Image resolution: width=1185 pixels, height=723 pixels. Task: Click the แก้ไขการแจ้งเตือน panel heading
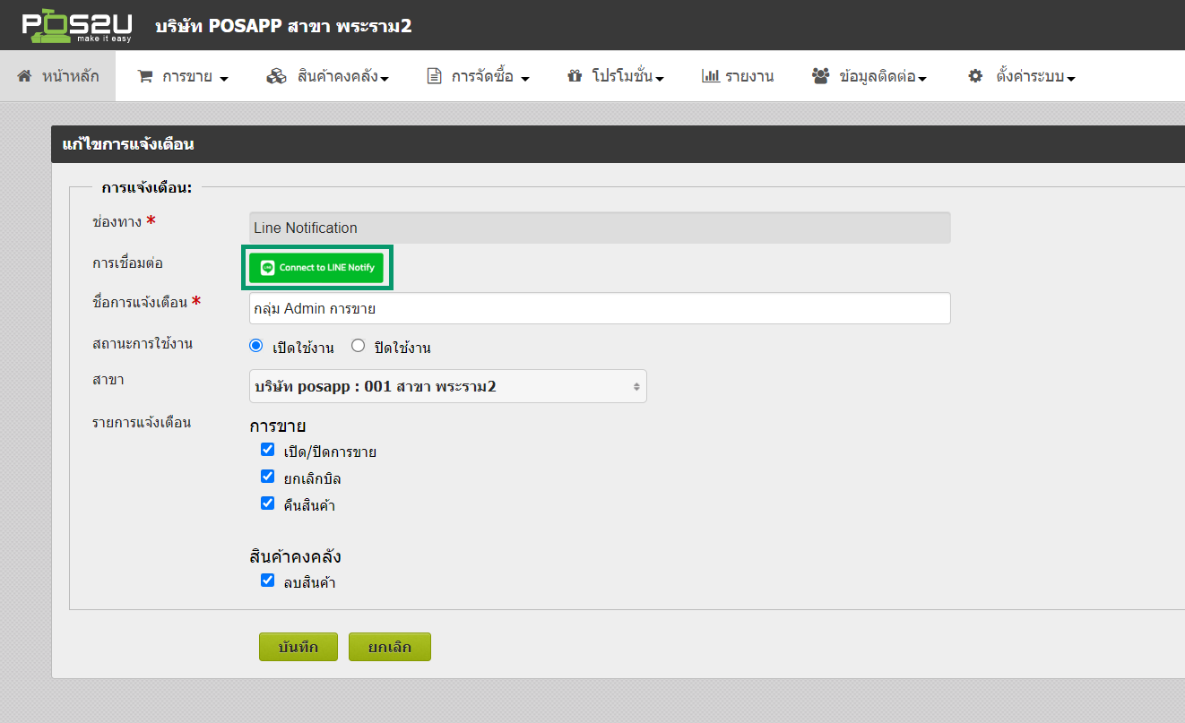(128, 143)
